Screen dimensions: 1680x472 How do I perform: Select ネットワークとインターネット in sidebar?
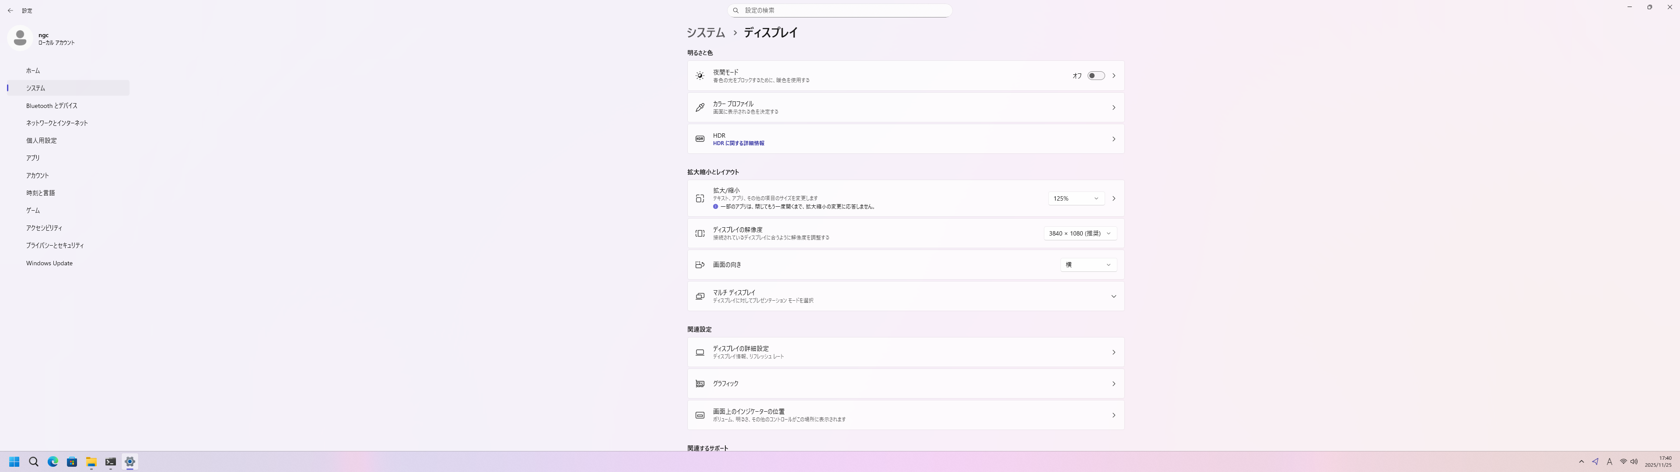coord(57,123)
